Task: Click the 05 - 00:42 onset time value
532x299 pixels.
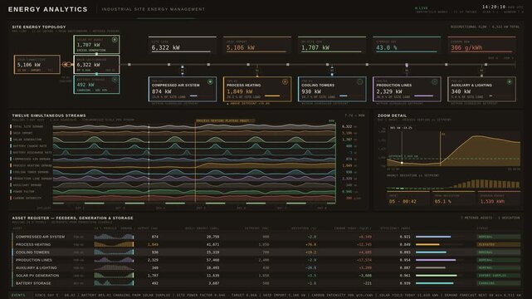Action: click(403, 201)
